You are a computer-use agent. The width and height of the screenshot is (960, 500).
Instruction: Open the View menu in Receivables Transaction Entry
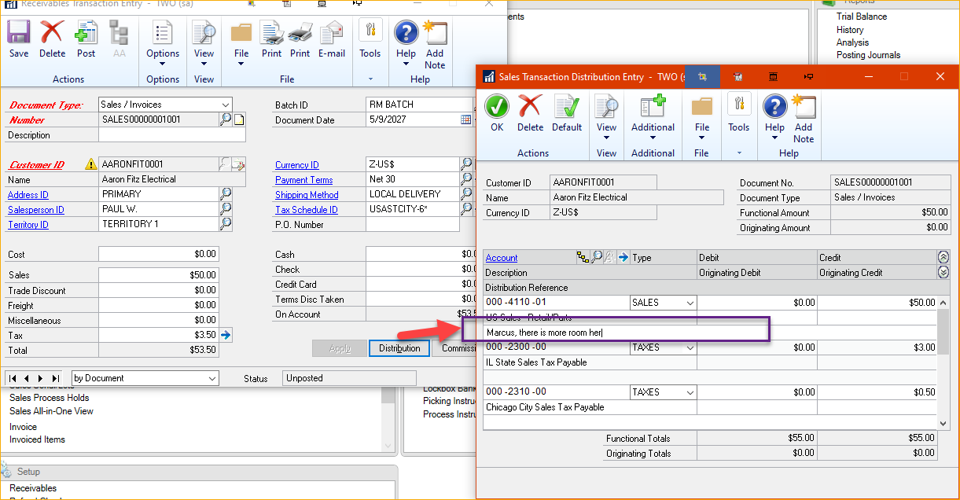click(204, 43)
